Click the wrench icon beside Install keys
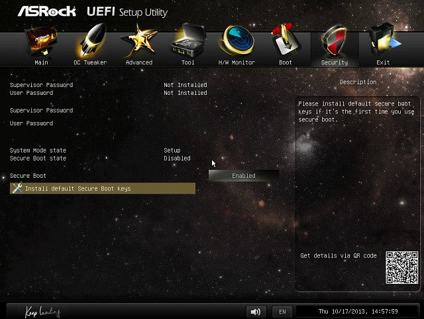424x319 pixels. tap(17, 188)
